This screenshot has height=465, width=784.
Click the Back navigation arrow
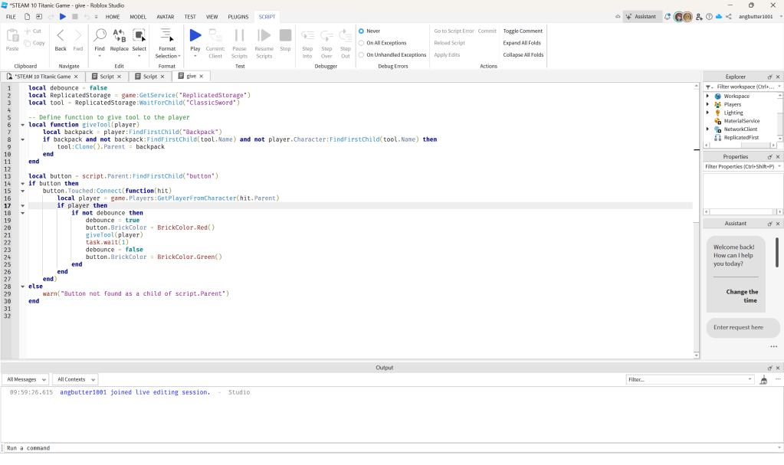[61, 35]
